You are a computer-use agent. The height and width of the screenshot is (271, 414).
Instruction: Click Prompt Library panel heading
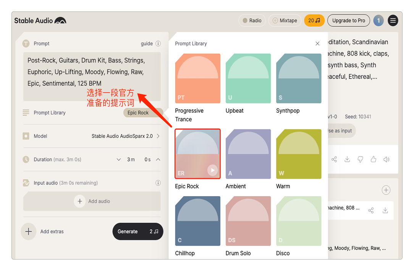[x=191, y=44]
